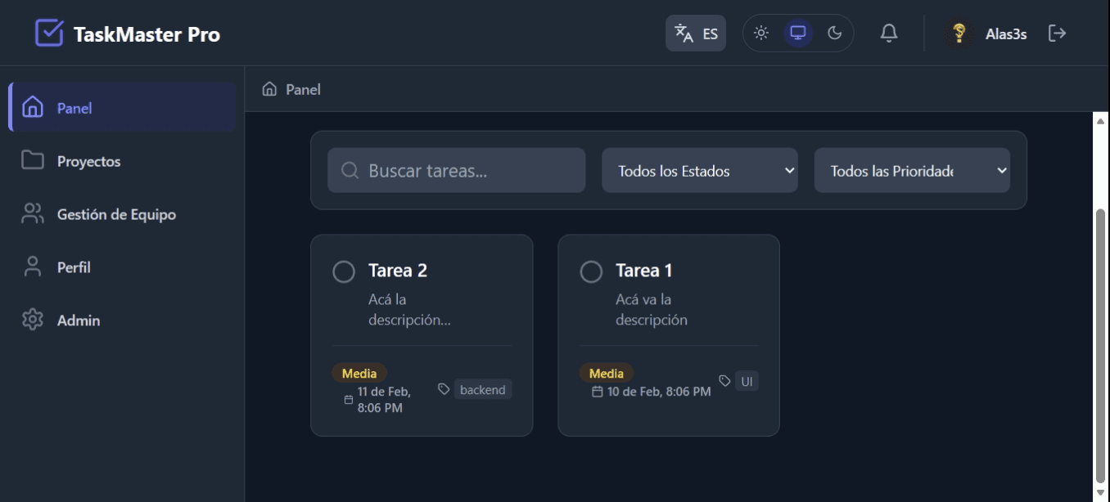
Task: Enable dark theme moon icon
Action: [834, 34]
